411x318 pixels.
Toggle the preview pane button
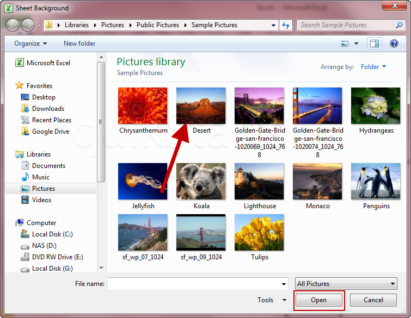point(375,43)
